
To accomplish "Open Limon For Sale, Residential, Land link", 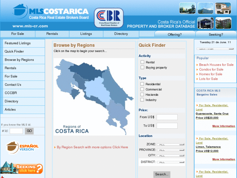I will [x=212, y=140].
